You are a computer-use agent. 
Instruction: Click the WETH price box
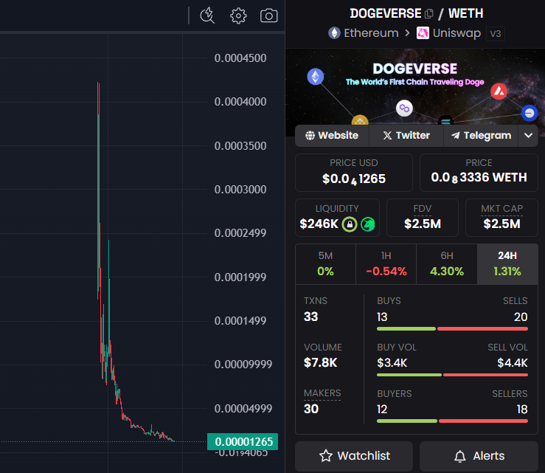pyautogui.click(x=479, y=173)
